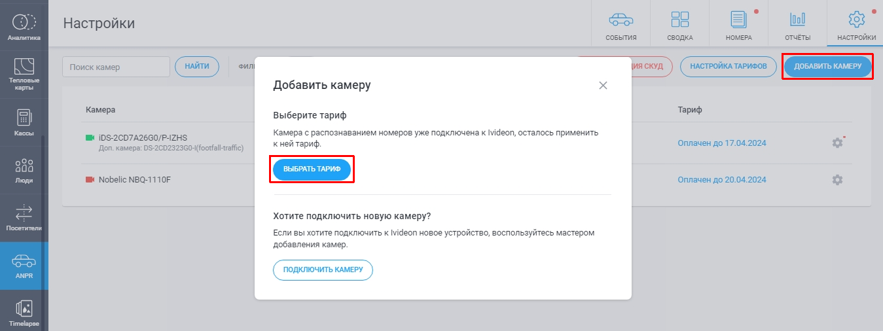883x331 pixels.
Task: Click the Доп. камера DS-2CD2323G0-I subtitle
Action: (x=171, y=148)
